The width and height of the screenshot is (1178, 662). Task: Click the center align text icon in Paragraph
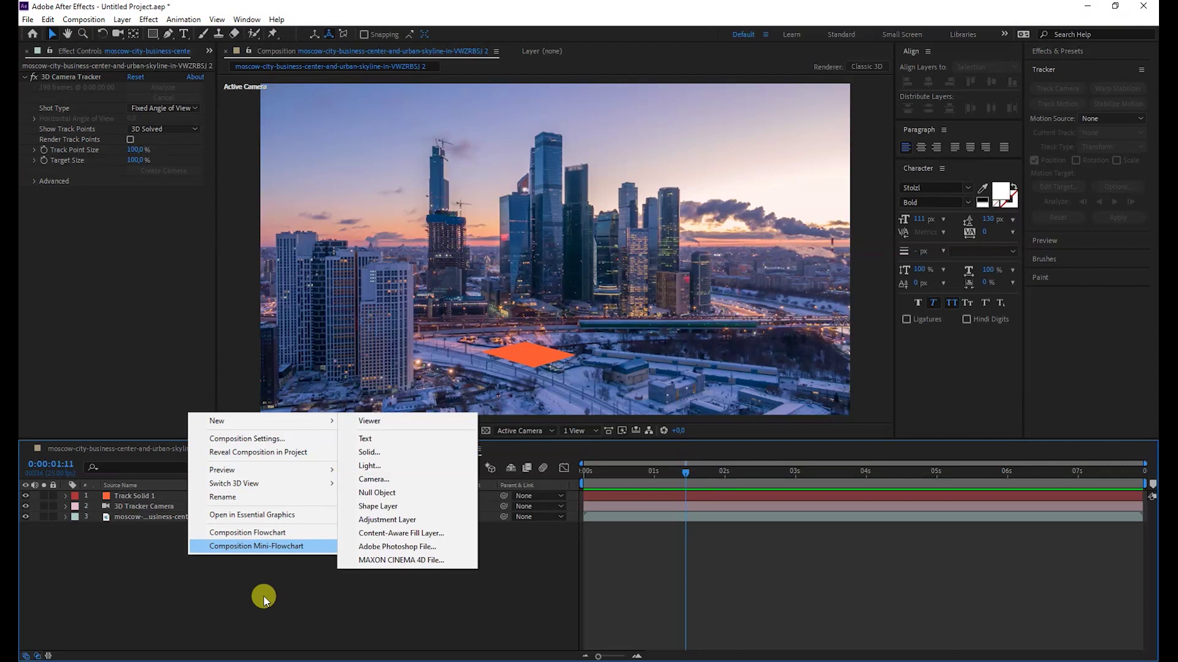[921, 147]
